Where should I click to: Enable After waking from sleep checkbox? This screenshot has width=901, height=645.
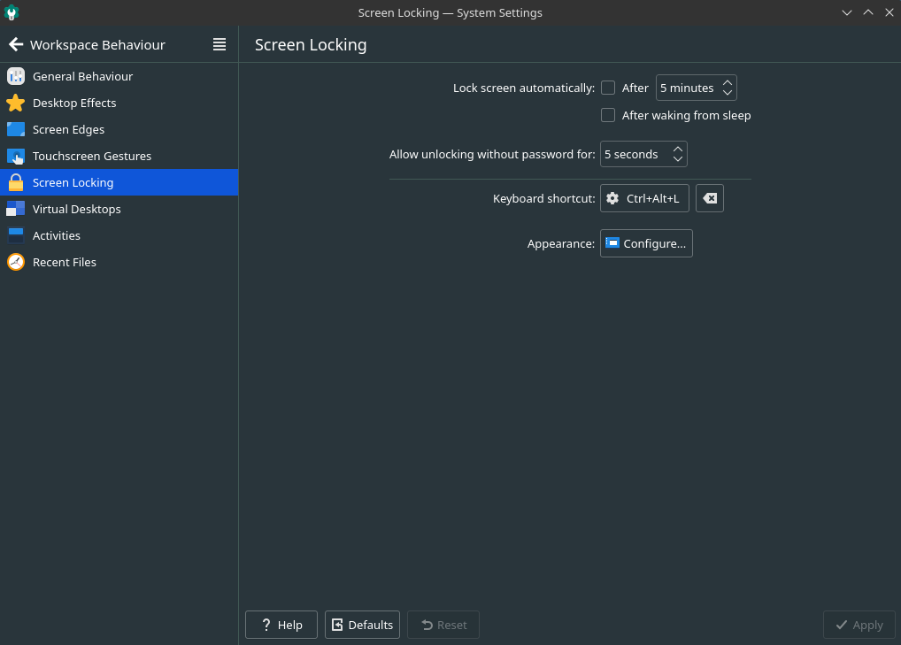[x=608, y=115]
